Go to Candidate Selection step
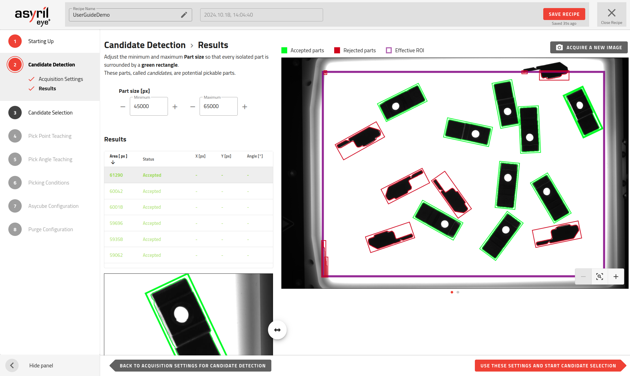The image size is (630, 376). pos(50,113)
